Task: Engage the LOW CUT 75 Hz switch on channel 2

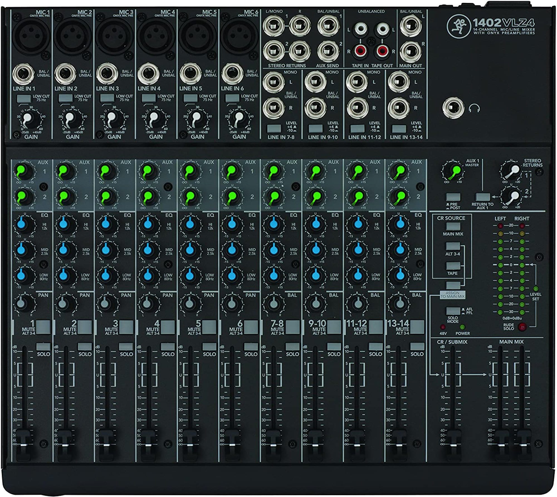Action: (x=65, y=98)
